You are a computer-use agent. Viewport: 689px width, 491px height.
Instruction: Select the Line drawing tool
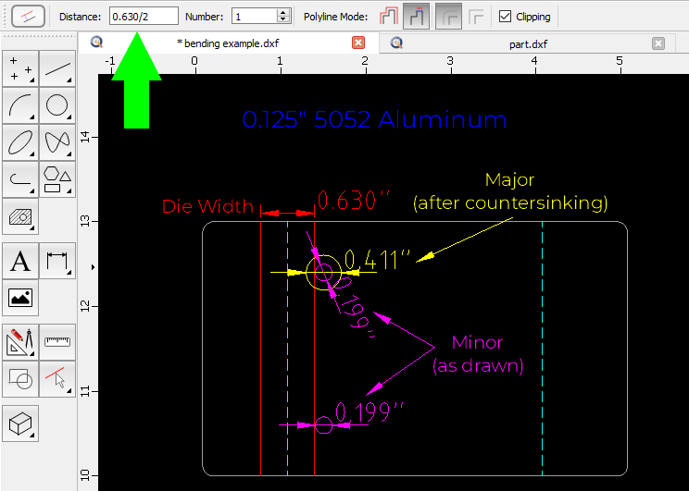click(x=57, y=68)
